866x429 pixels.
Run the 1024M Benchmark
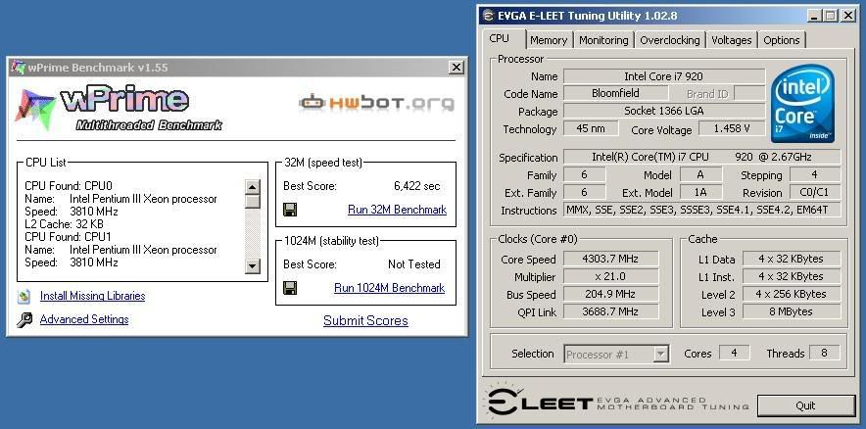click(389, 288)
